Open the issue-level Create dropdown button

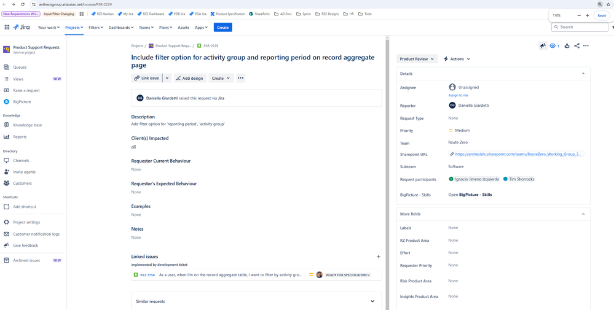(x=221, y=78)
